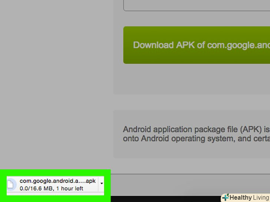The width and height of the screenshot is (270, 202).
Task: Open the download item options arrow
Action: tap(102, 184)
